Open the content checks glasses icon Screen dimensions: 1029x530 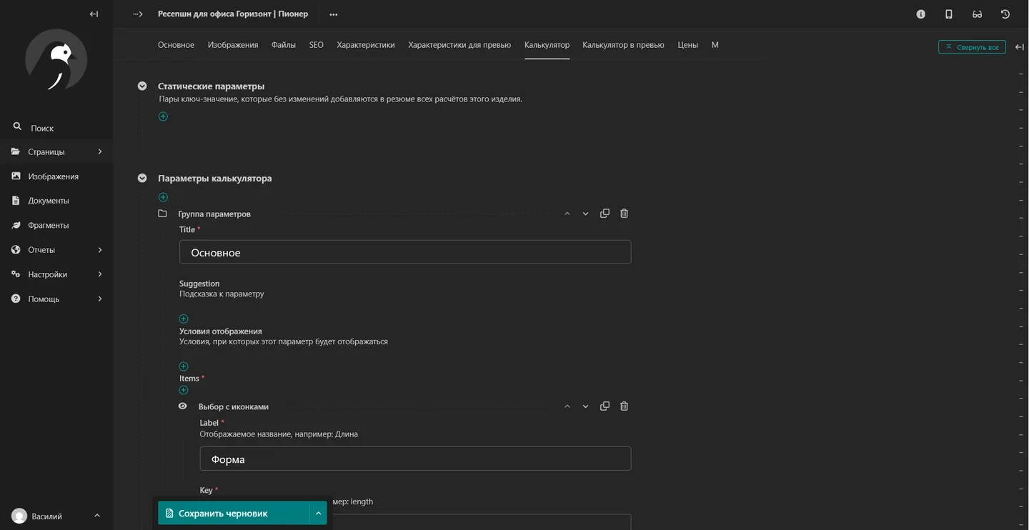[977, 14]
